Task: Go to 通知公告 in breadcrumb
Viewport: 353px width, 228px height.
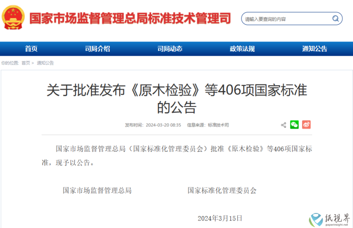Action: 45,63
